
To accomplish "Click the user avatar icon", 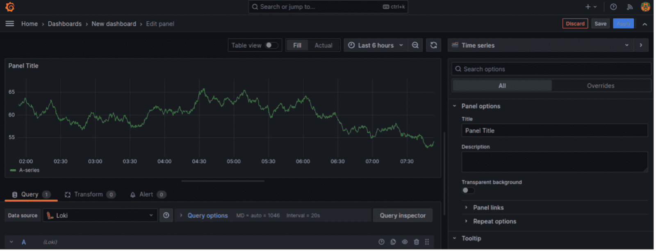I will pos(645,7).
